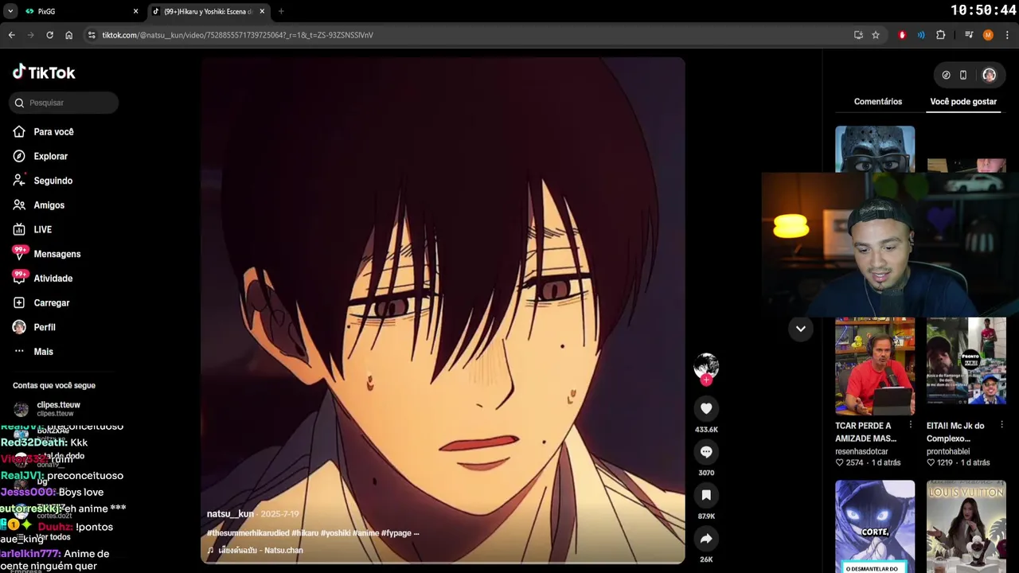Open the TCAR PERDE A AMIZADE video thumbnail
The width and height of the screenshot is (1019, 573).
coord(875,366)
